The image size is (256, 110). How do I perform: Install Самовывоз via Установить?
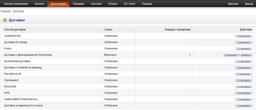(x=243, y=80)
